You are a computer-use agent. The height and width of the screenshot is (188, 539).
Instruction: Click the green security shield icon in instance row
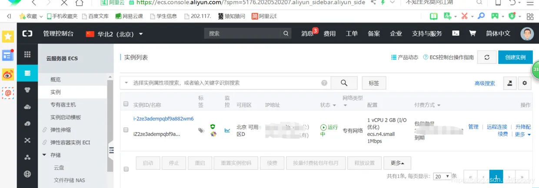coord(213,126)
